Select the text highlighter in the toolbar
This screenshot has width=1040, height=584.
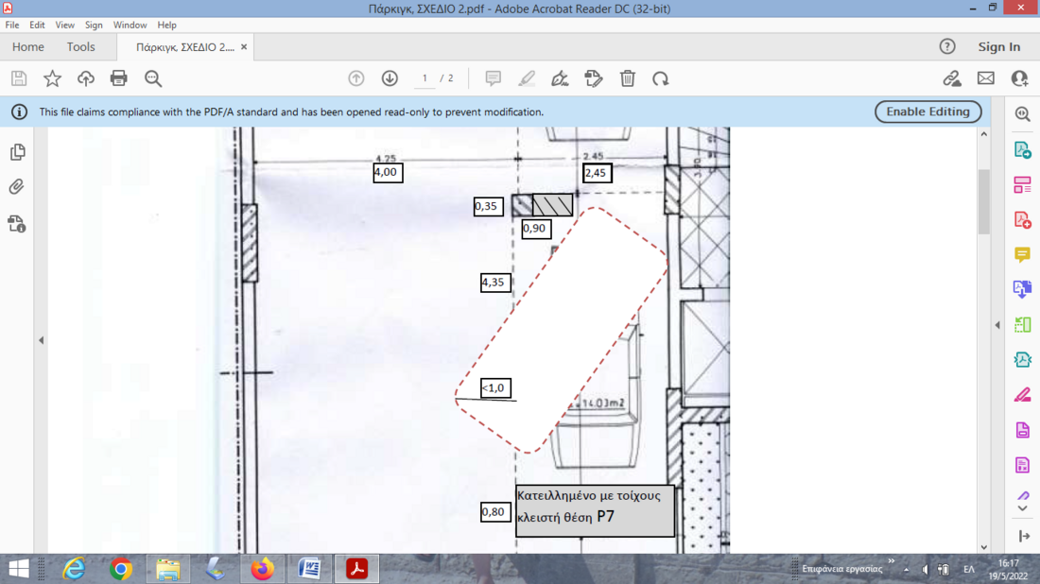click(x=527, y=78)
